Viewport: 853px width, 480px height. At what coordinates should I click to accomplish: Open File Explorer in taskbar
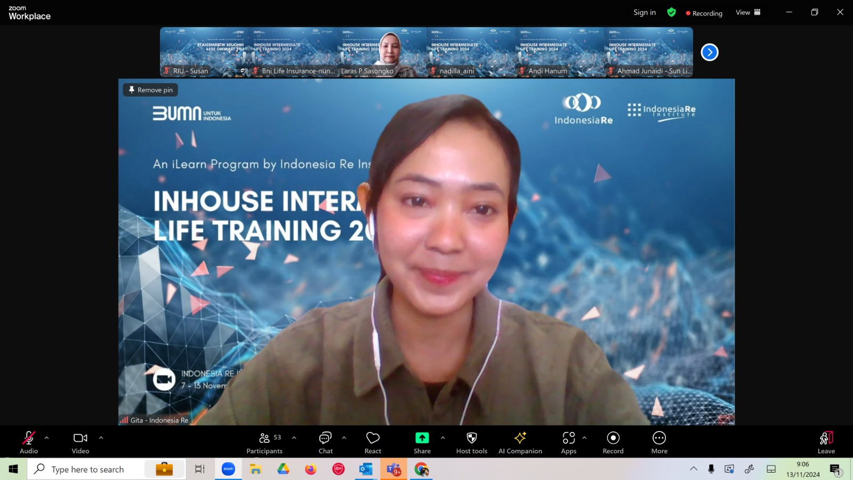[x=256, y=469]
